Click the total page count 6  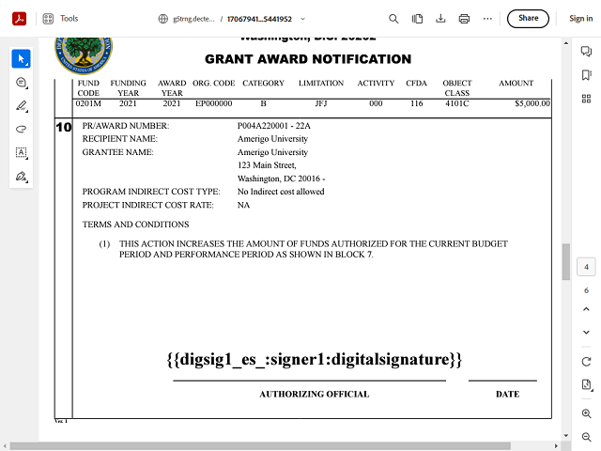(x=586, y=290)
